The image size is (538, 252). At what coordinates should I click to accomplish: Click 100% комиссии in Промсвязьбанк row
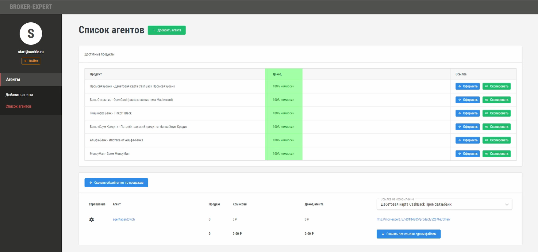(283, 86)
